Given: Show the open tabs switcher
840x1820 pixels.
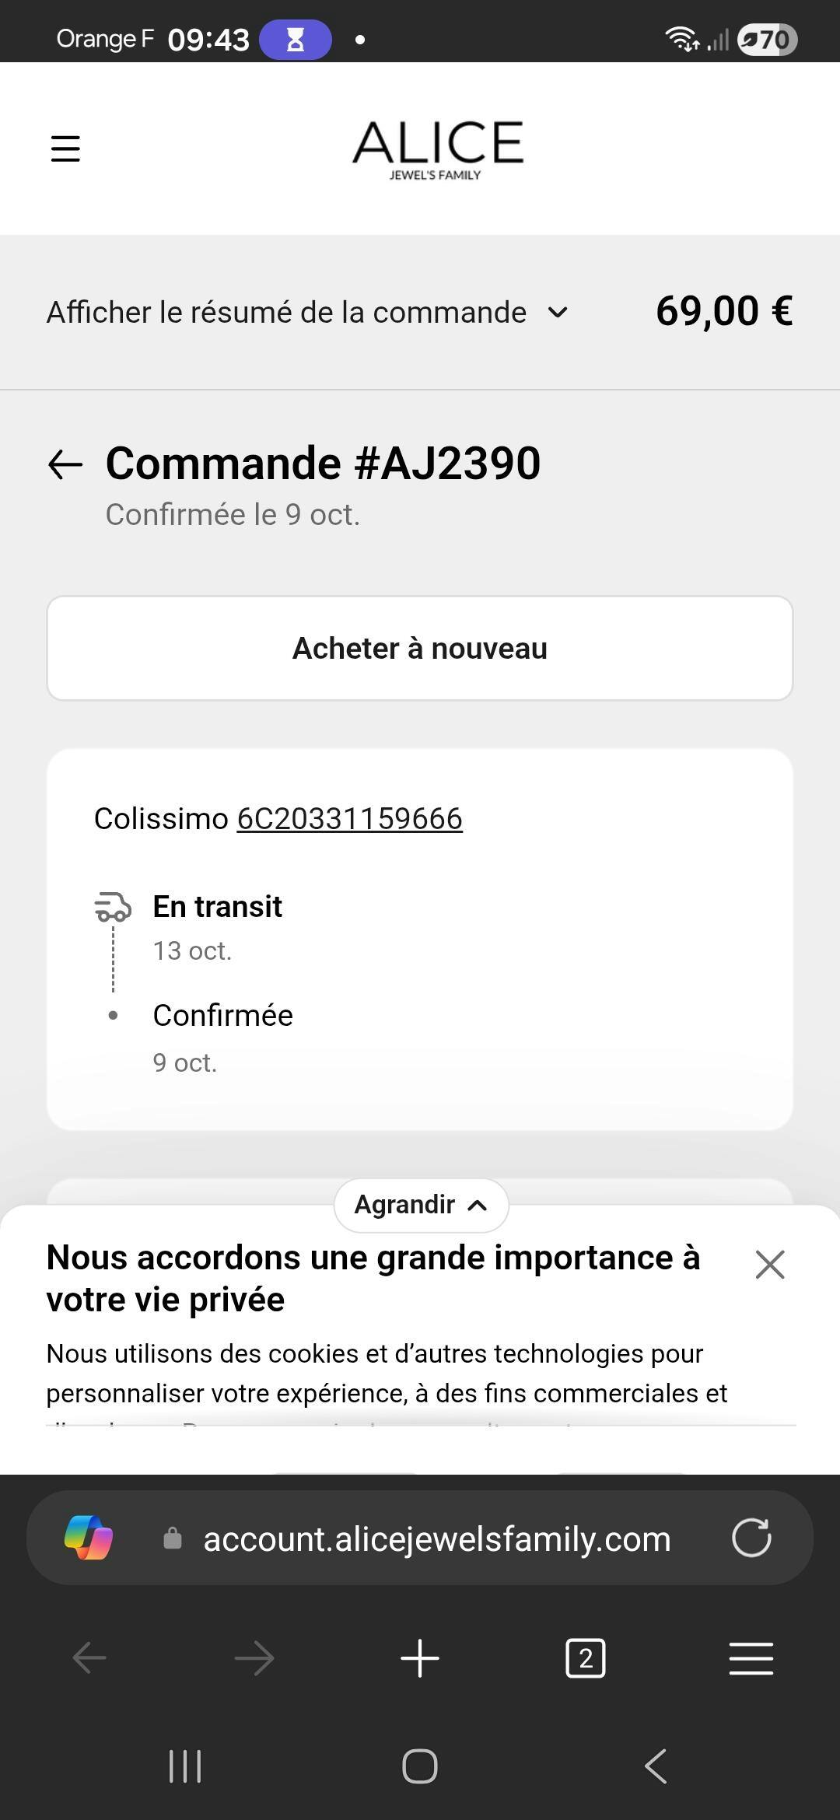Looking at the screenshot, I should pyautogui.click(x=585, y=1658).
